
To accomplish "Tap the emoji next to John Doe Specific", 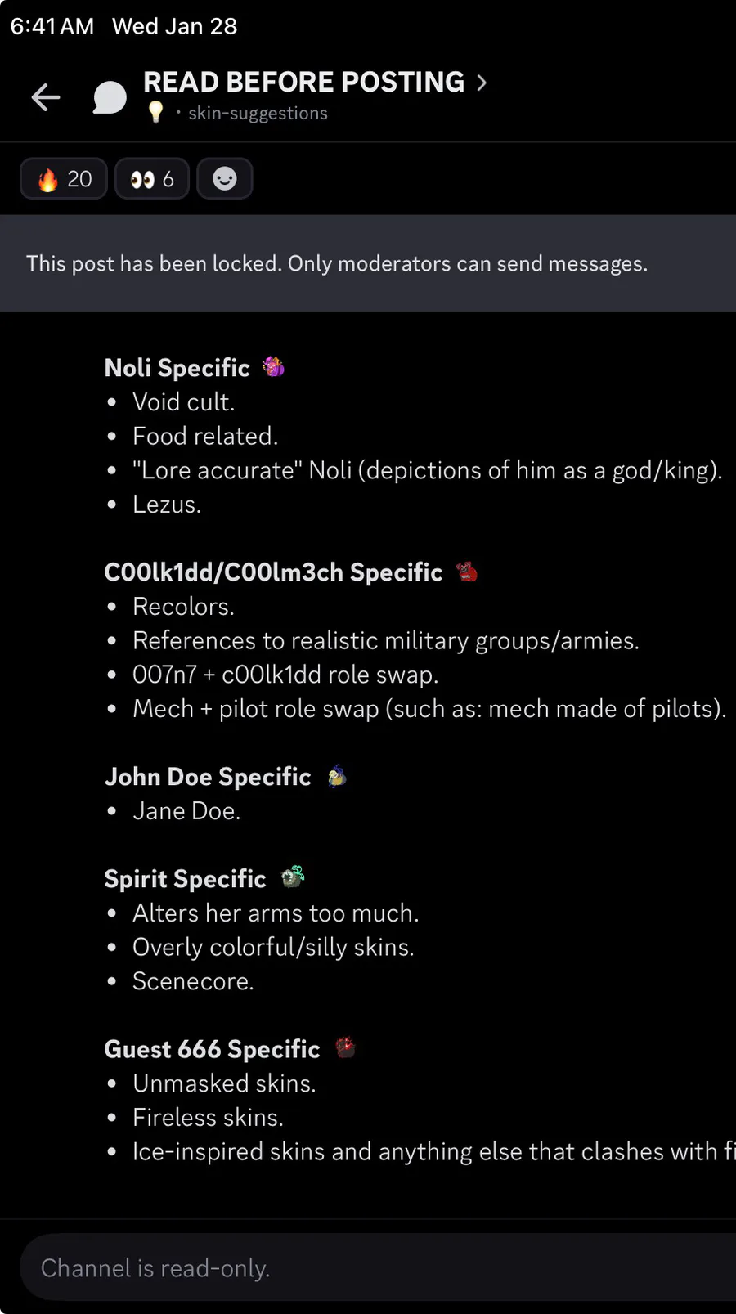I will 336,776.
